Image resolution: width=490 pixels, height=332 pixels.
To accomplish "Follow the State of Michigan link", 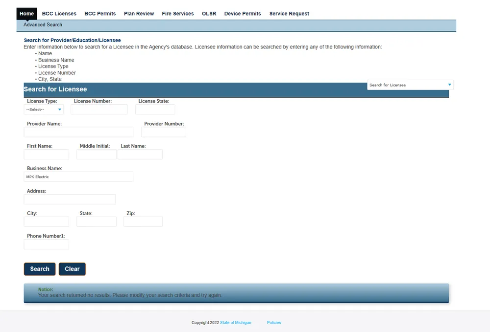I will (x=236, y=323).
